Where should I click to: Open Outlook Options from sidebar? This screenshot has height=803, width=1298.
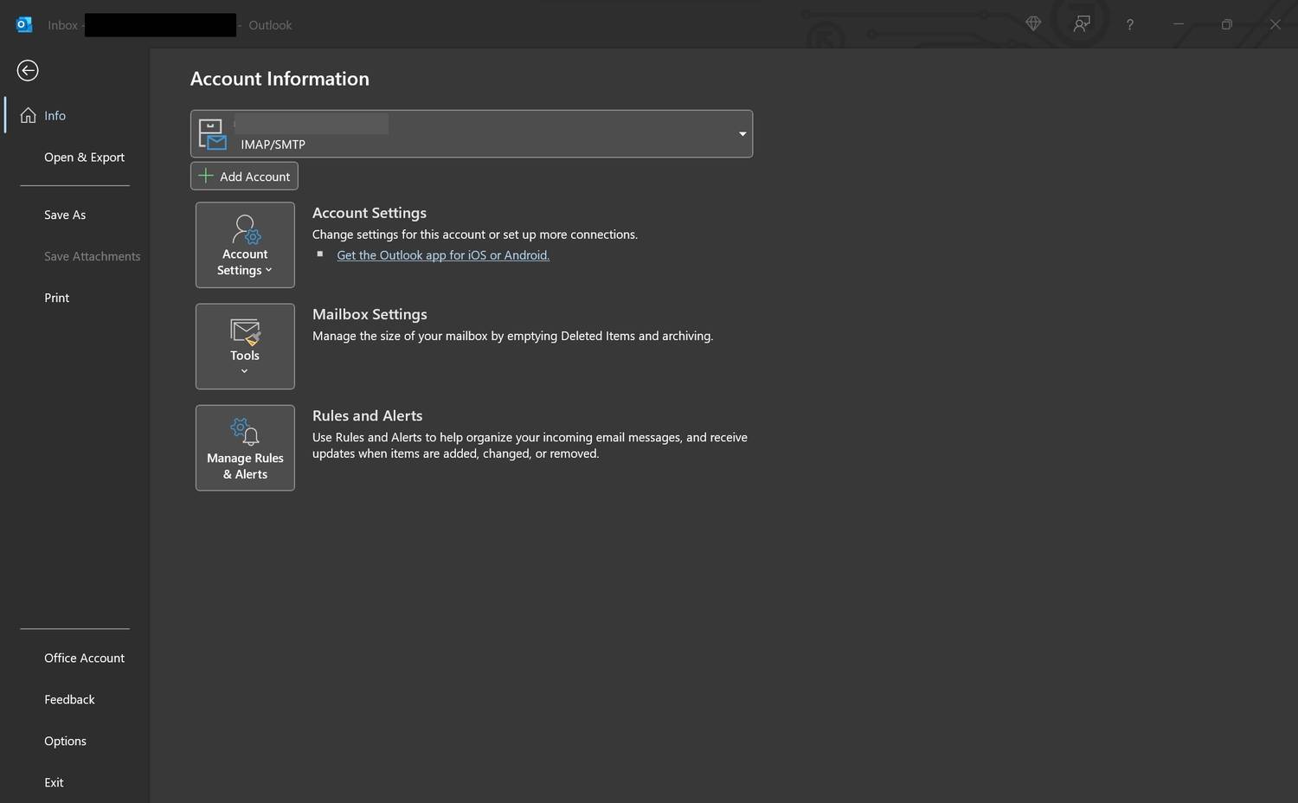coord(65,741)
